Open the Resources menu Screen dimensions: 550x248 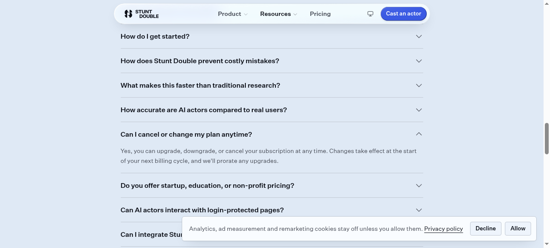tap(278, 14)
